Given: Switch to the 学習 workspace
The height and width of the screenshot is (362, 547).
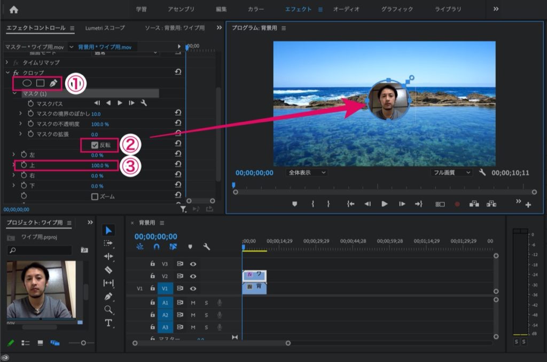Looking at the screenshot, I should click(141, 9).
